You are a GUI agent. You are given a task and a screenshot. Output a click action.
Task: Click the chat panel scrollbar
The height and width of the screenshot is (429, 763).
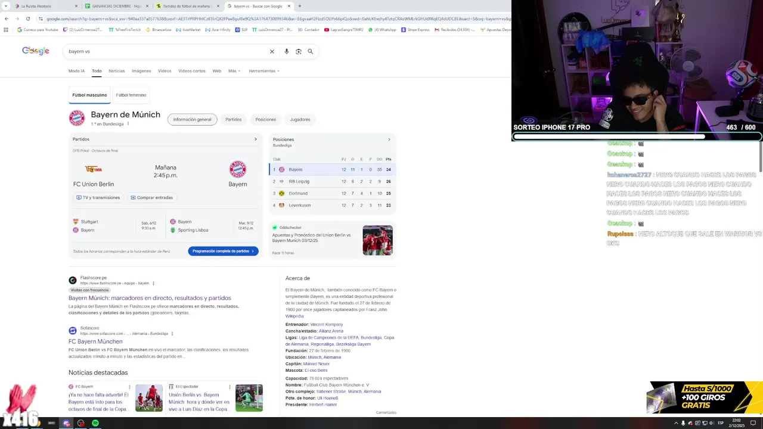pyautogui.click(x=761, y=156)
